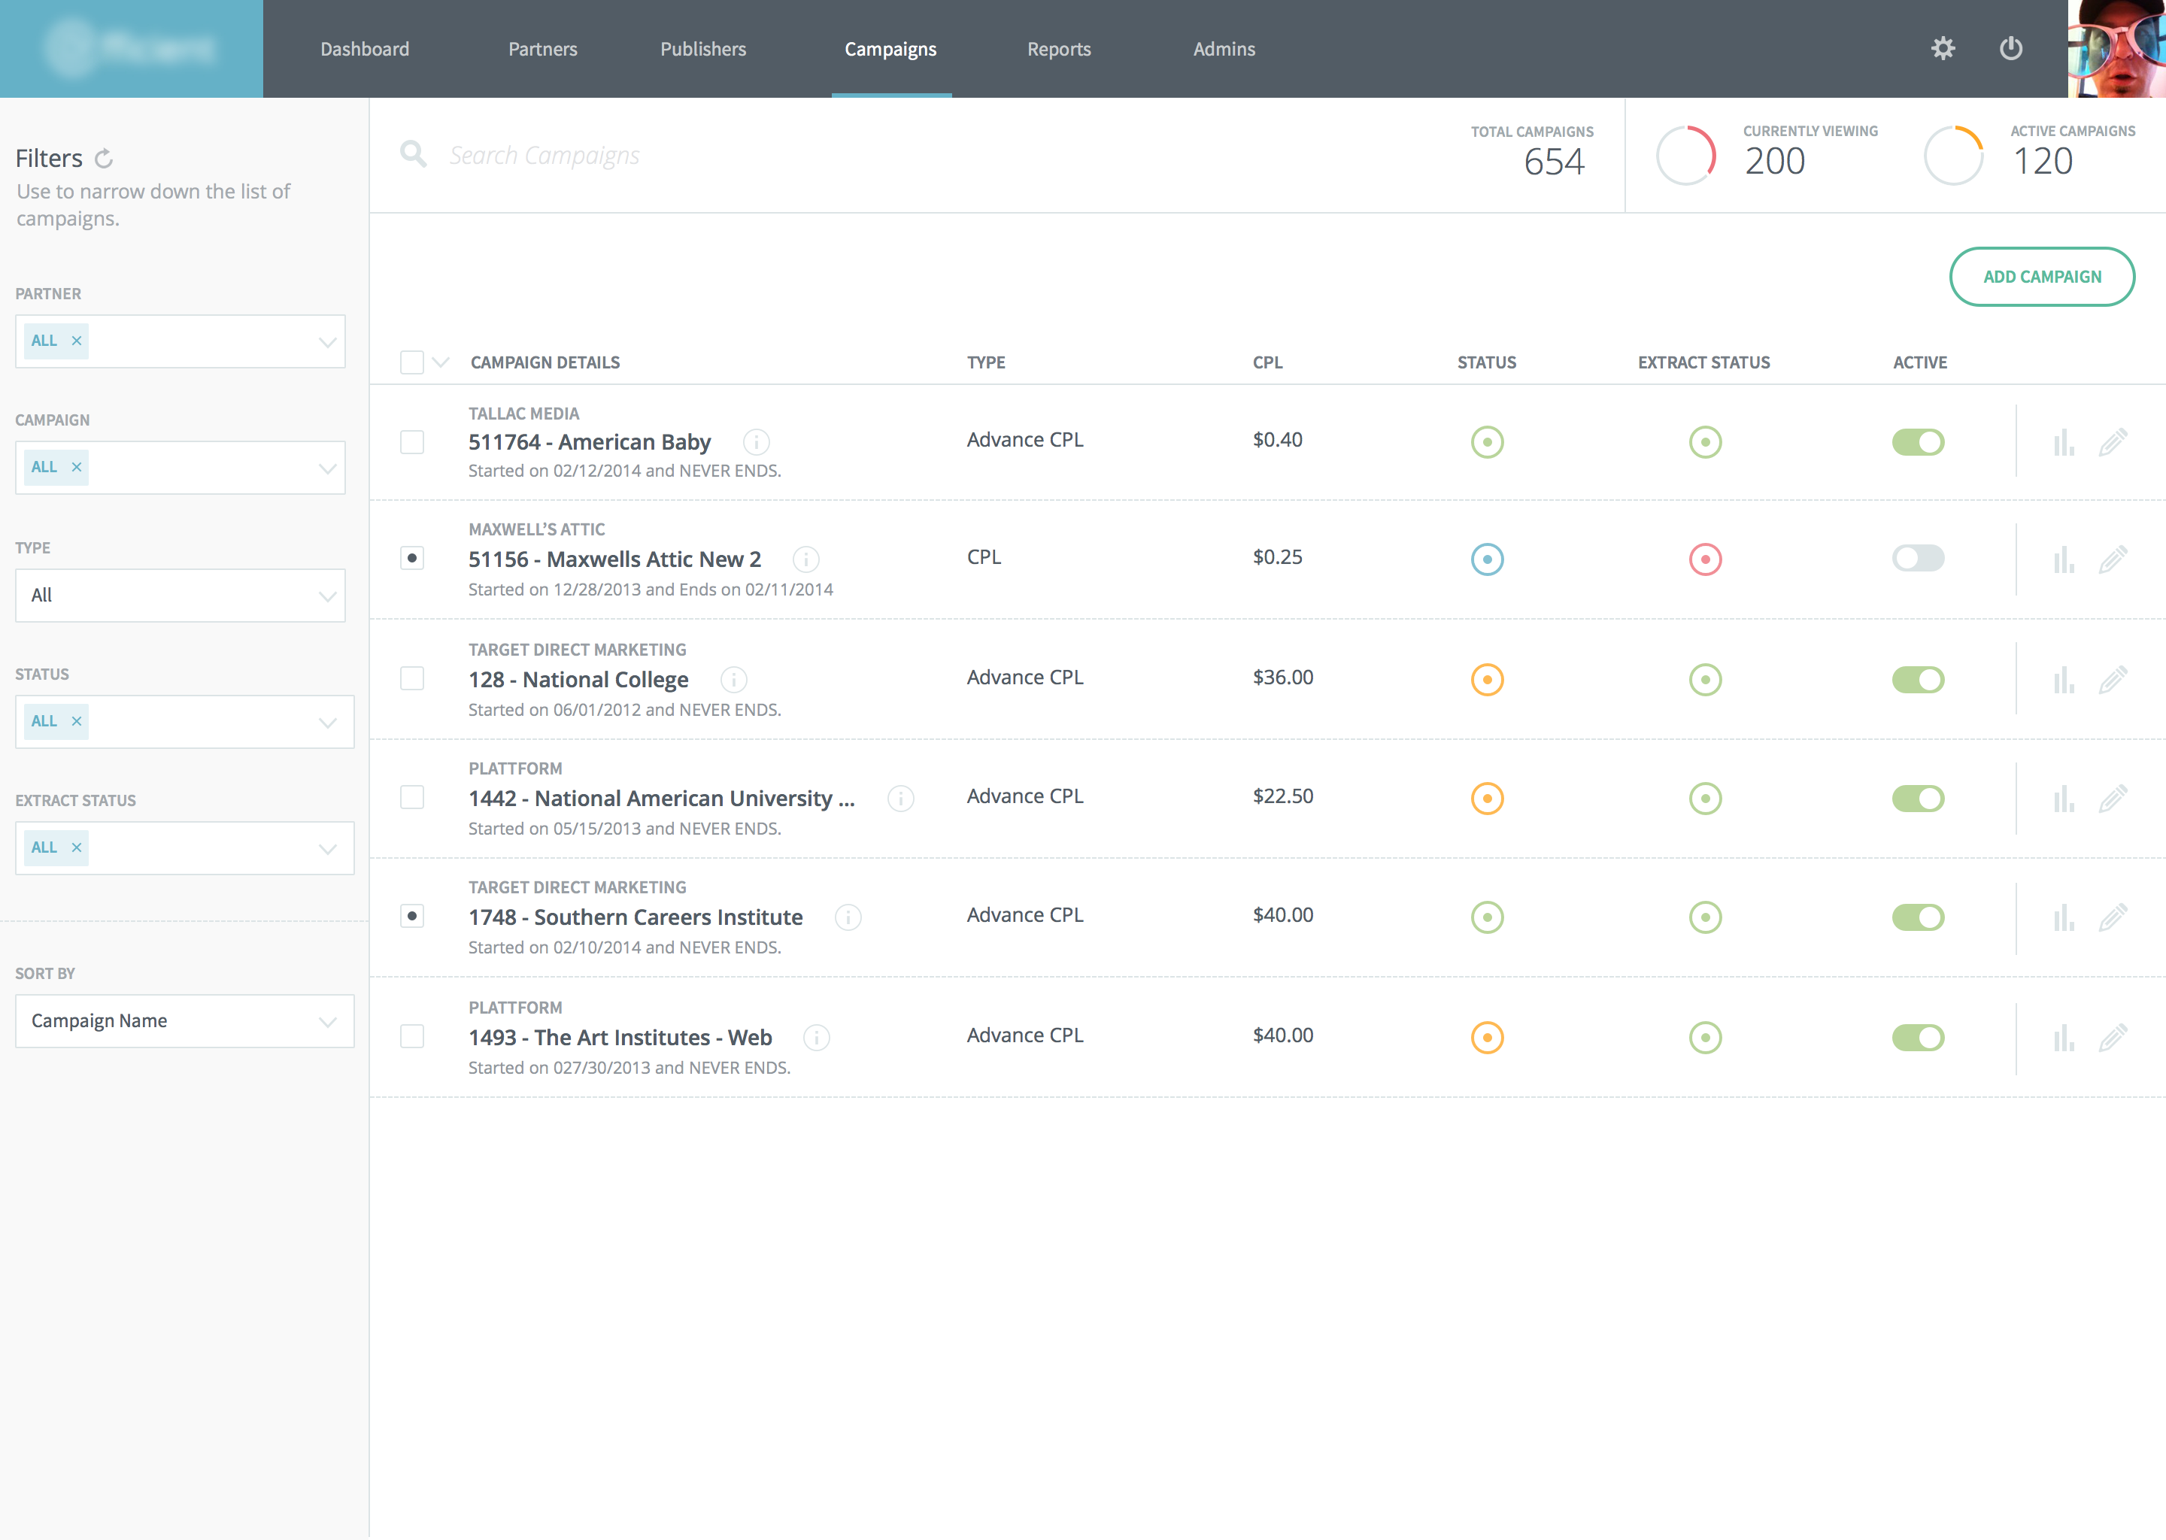Edit Southern Careers Institute campaign

pos(2113,917)
